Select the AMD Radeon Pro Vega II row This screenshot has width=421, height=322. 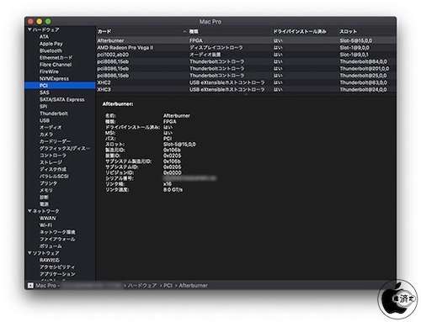[246, 48]
